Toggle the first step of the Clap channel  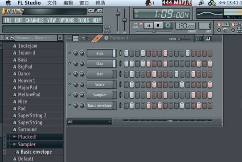coord(126,64)
